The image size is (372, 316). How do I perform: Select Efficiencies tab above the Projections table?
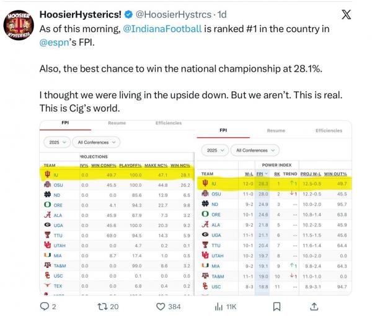(x=169, y=123)
